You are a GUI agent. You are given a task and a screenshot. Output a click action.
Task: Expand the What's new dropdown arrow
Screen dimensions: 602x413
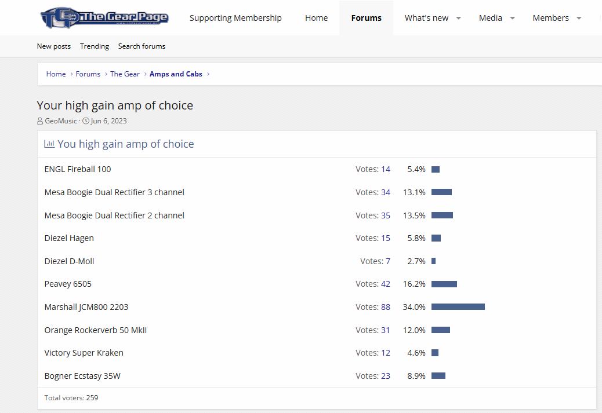[x=458, y=18]
